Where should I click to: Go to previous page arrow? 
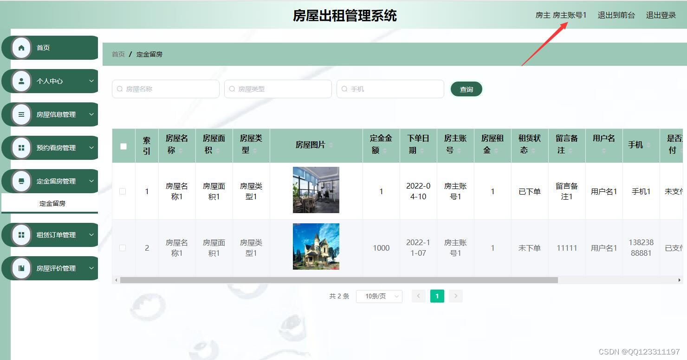[x=418, y=296]
